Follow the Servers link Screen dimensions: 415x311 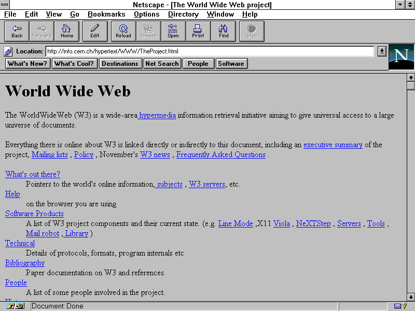[349, 224]
